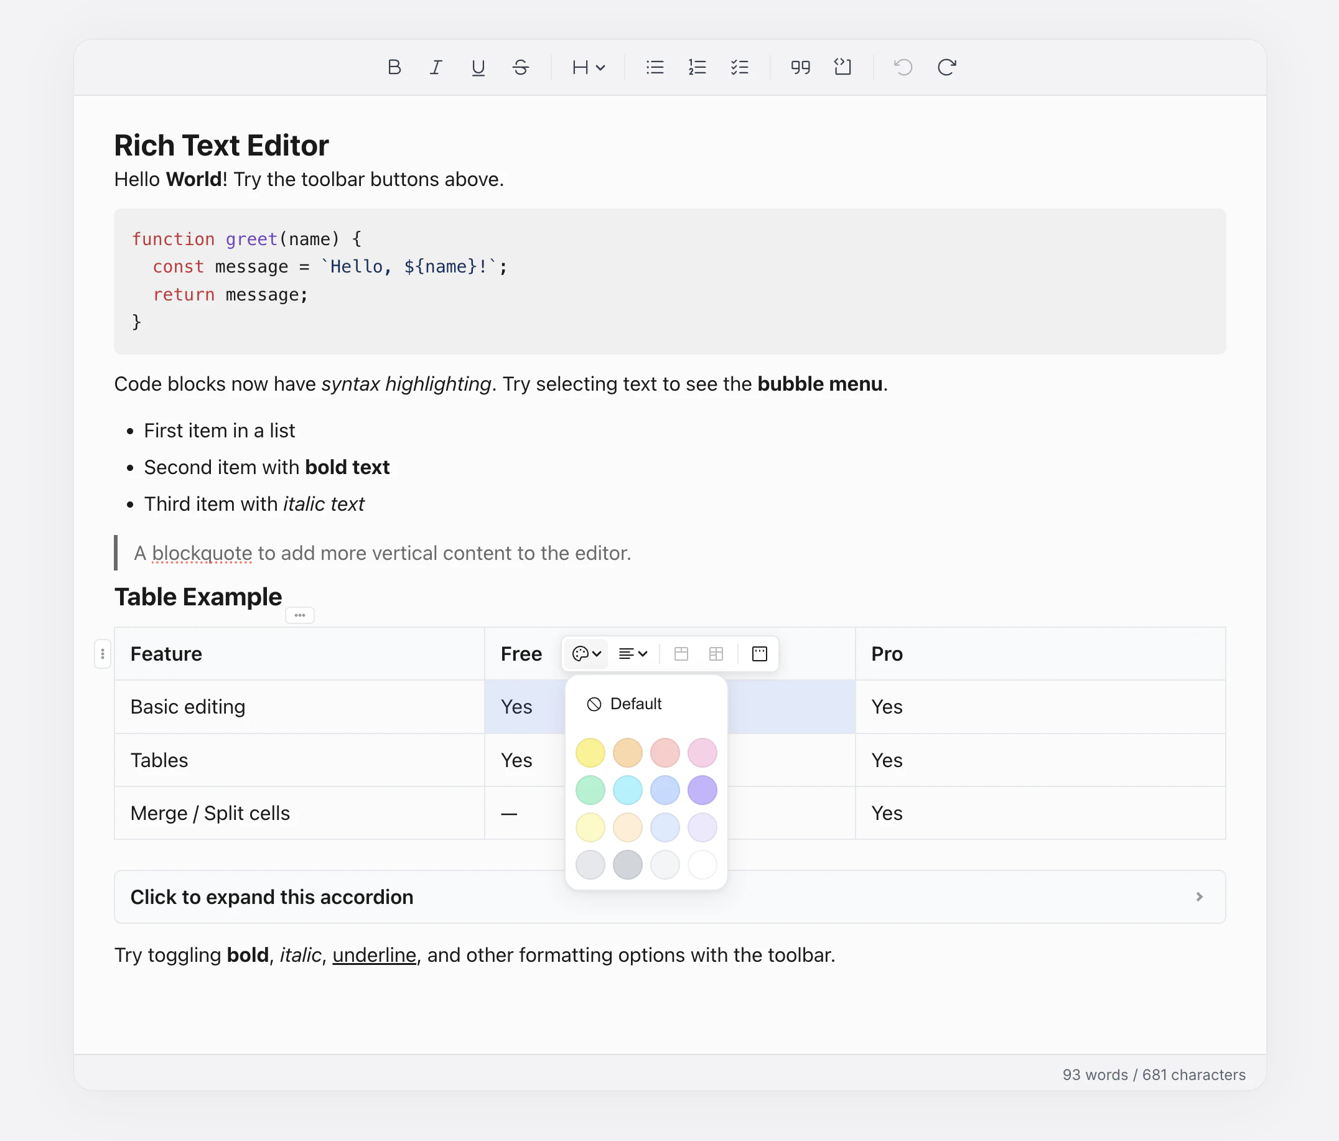
Task: Undo the last change
Action: [903, 67]
